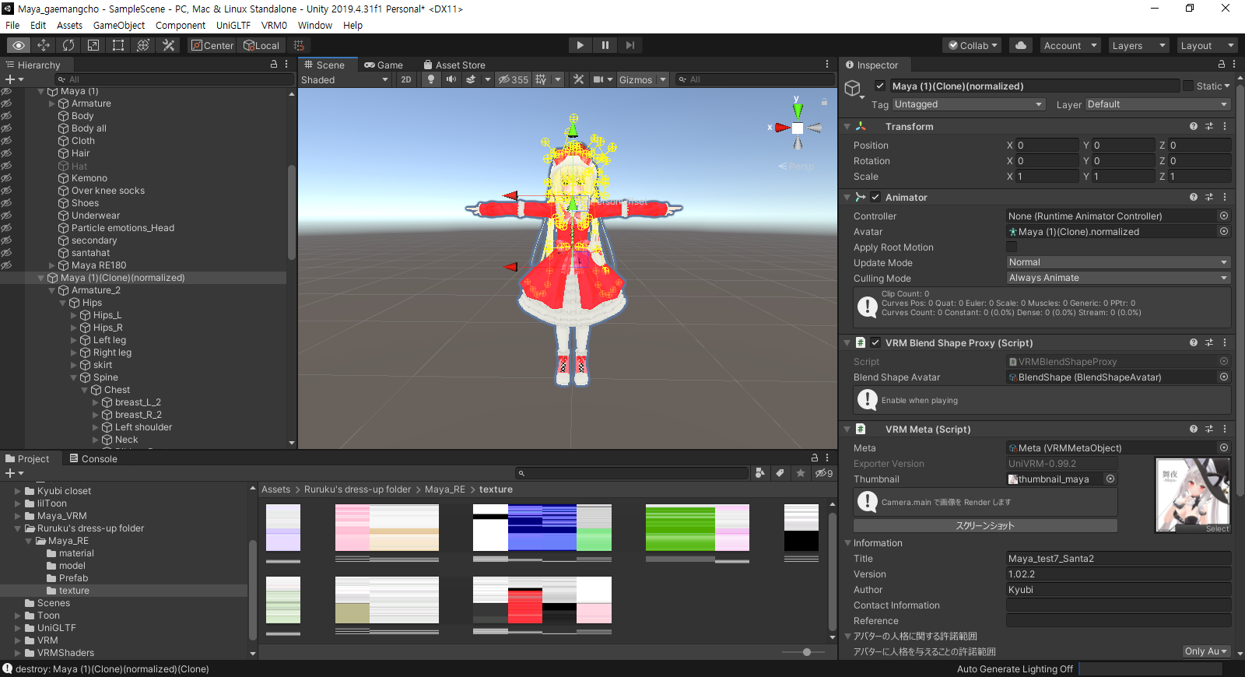
Task: Toggle scene lighting bulb icon
Action: click(x=430, y=79)
